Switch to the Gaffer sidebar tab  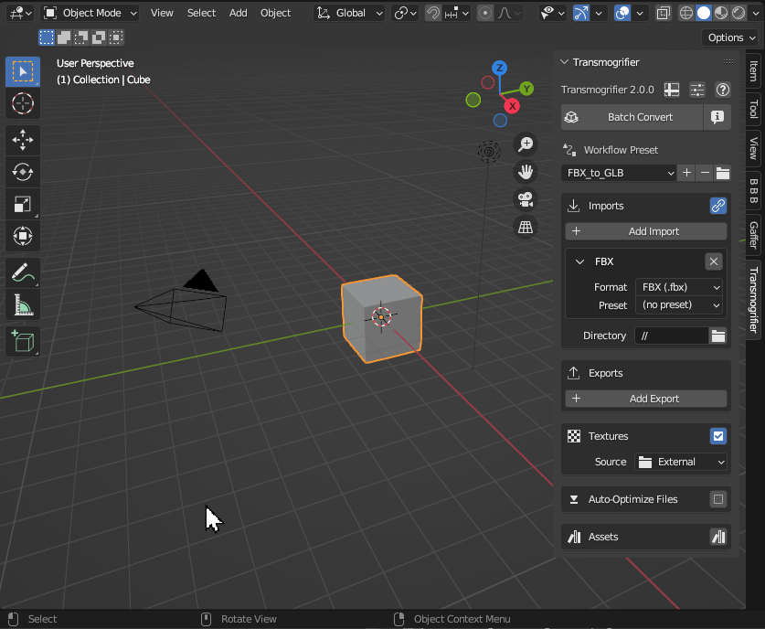[x=753, y=234]
